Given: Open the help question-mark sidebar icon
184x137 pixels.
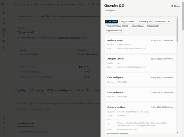Looking at the screenshot, I should coord(4,47).
